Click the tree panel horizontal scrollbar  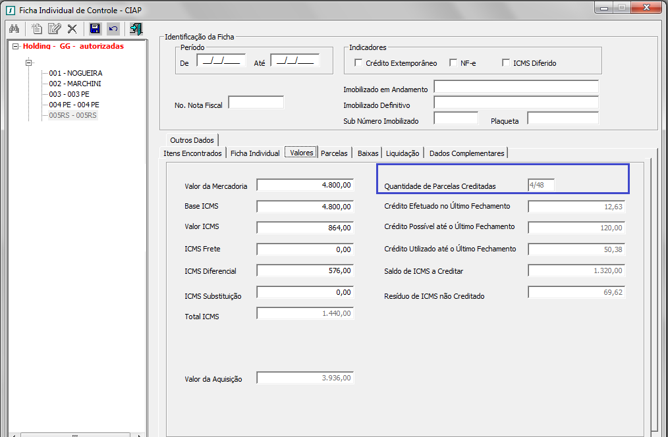coord(72,434)
